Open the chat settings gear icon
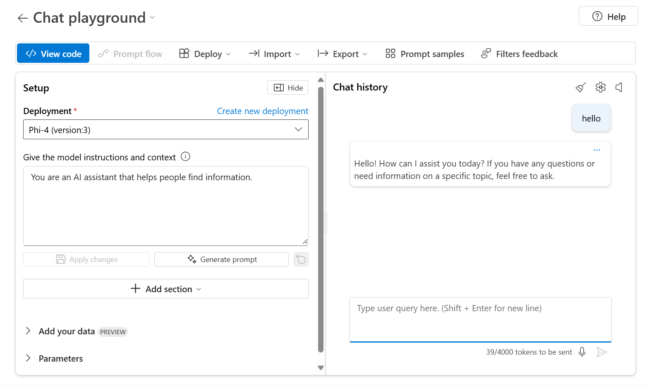The width and height of the screenshot is (647, 386). [600, 87]
